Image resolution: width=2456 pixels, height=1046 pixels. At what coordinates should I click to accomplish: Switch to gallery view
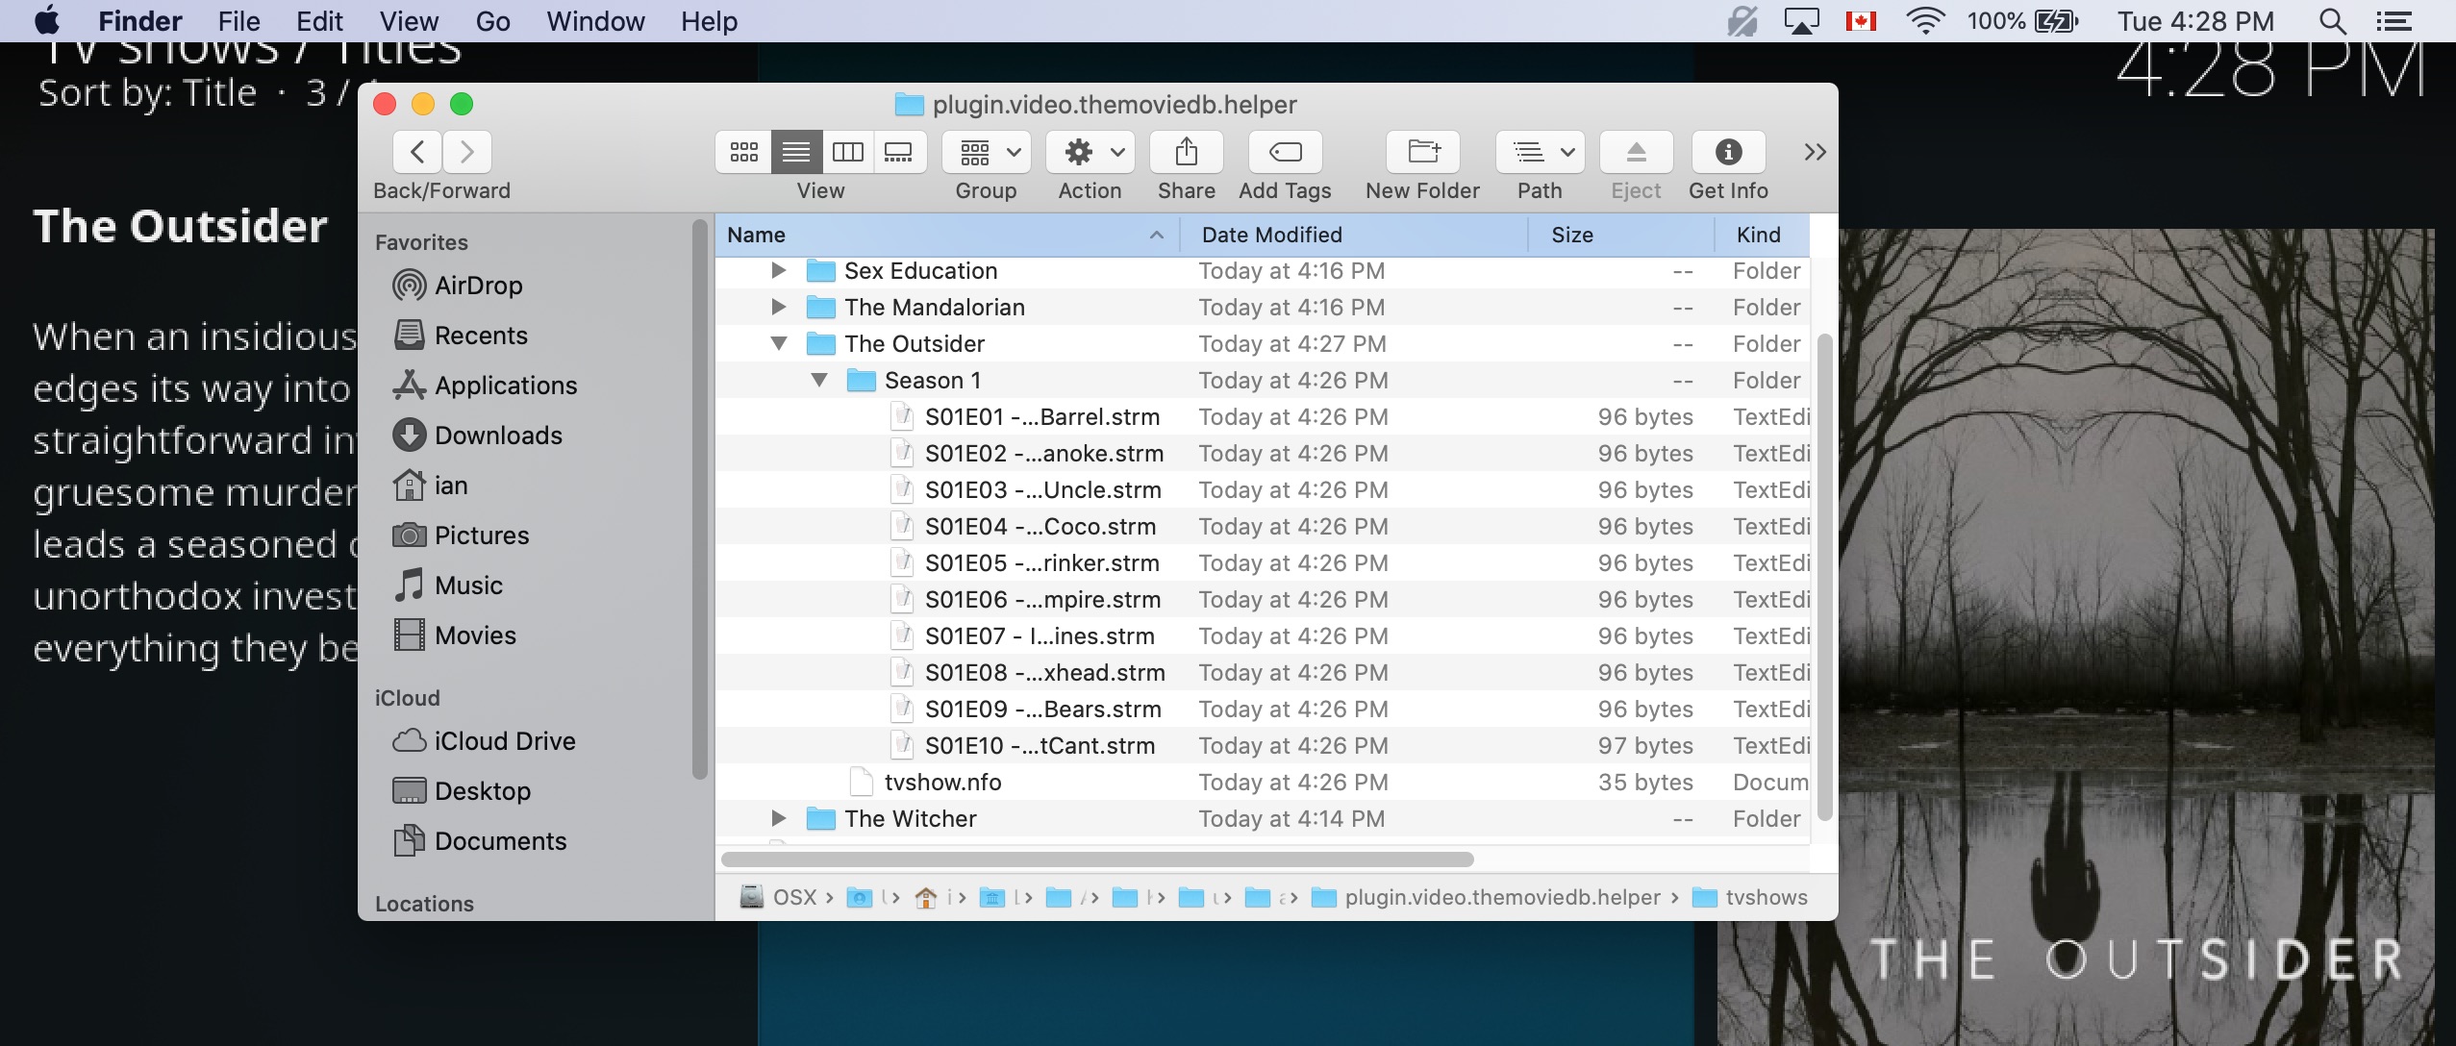899,152
